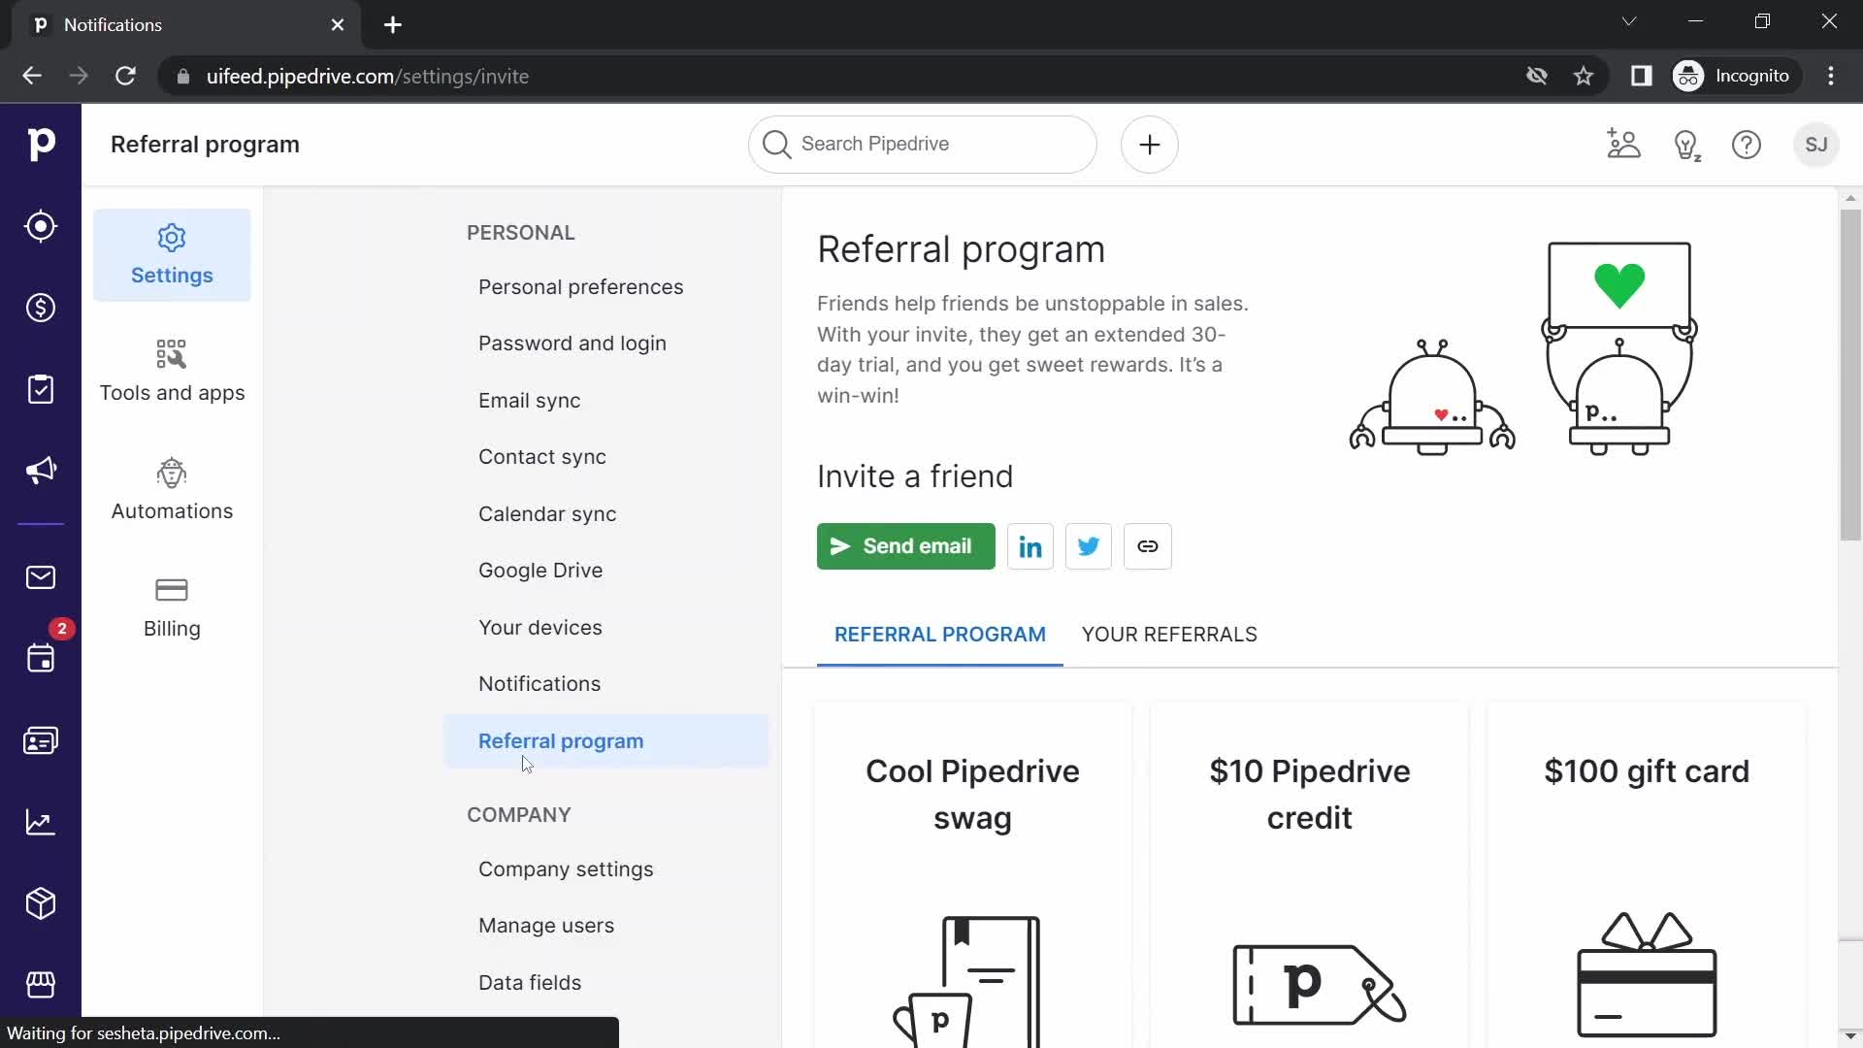The width and height of the screenshot is (1863, 1048).
Task: Click the copy referral link icon
Action: [x=1147, y=546]
